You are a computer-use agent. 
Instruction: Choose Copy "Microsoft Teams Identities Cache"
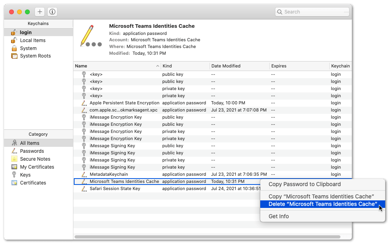click(x=323, y=196)
